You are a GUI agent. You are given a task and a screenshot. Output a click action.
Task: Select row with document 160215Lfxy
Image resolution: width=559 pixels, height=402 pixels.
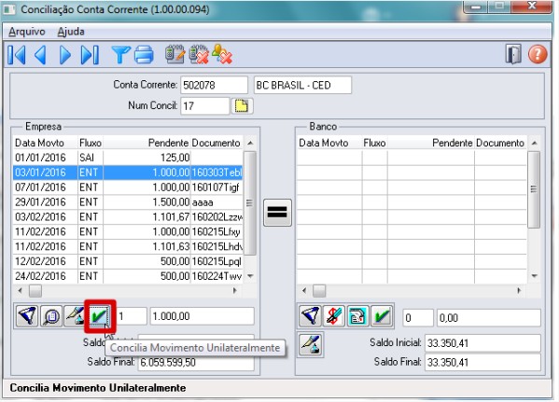pyautogui.click(x=128, y=232)
